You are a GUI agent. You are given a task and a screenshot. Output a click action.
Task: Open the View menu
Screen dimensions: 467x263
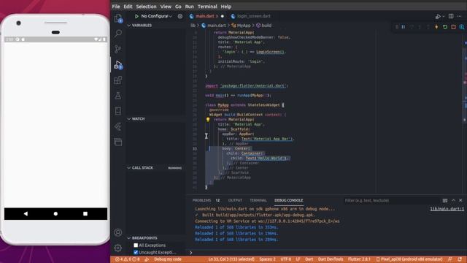[166, 7]
